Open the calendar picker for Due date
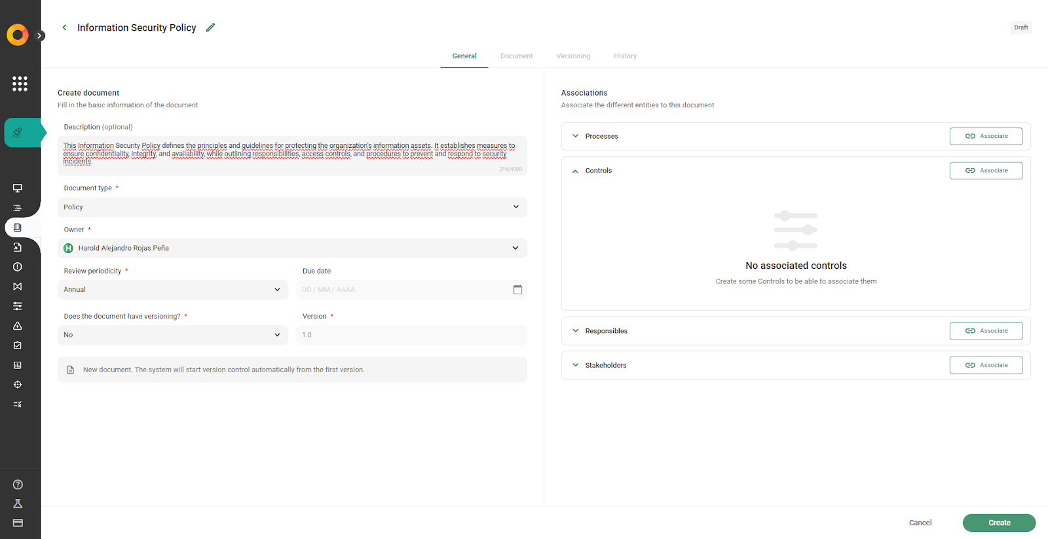 tap(517, 290)
